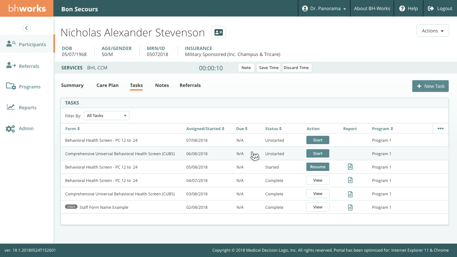Screen dimensions: 457x257
Task: Click the MRN/ID value 05072018
Action: click(x=157, y=54)
